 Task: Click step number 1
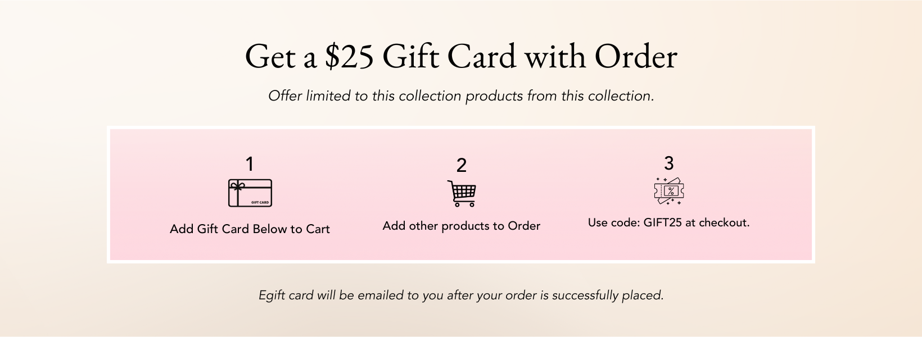tap(250, 164)
